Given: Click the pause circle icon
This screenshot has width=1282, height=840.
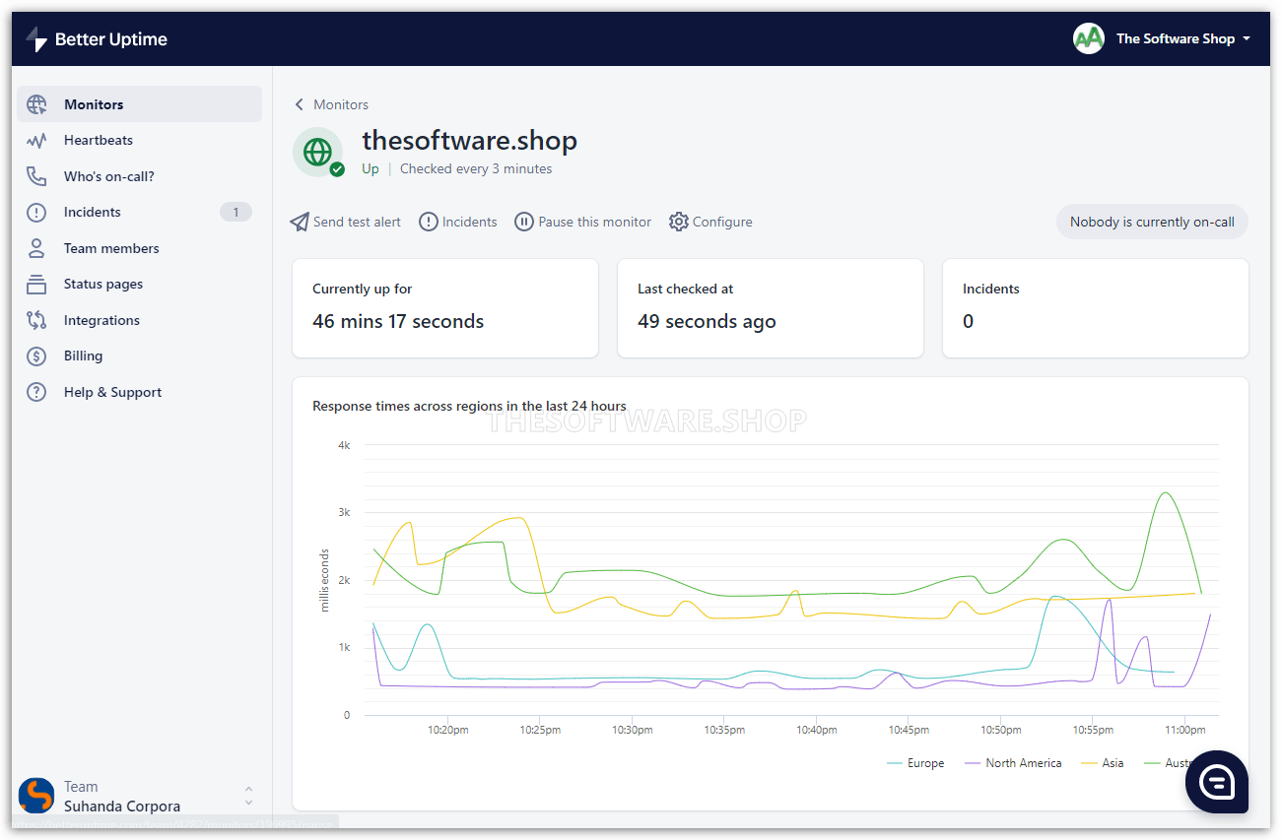Looking at the screenshot, I should 524,222.
